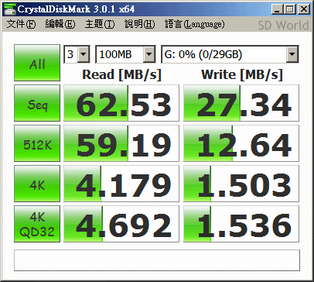This screenshot has width=314, height=282.
Task: Click the 512K read result 59.19
Action: tap(121, 143)
